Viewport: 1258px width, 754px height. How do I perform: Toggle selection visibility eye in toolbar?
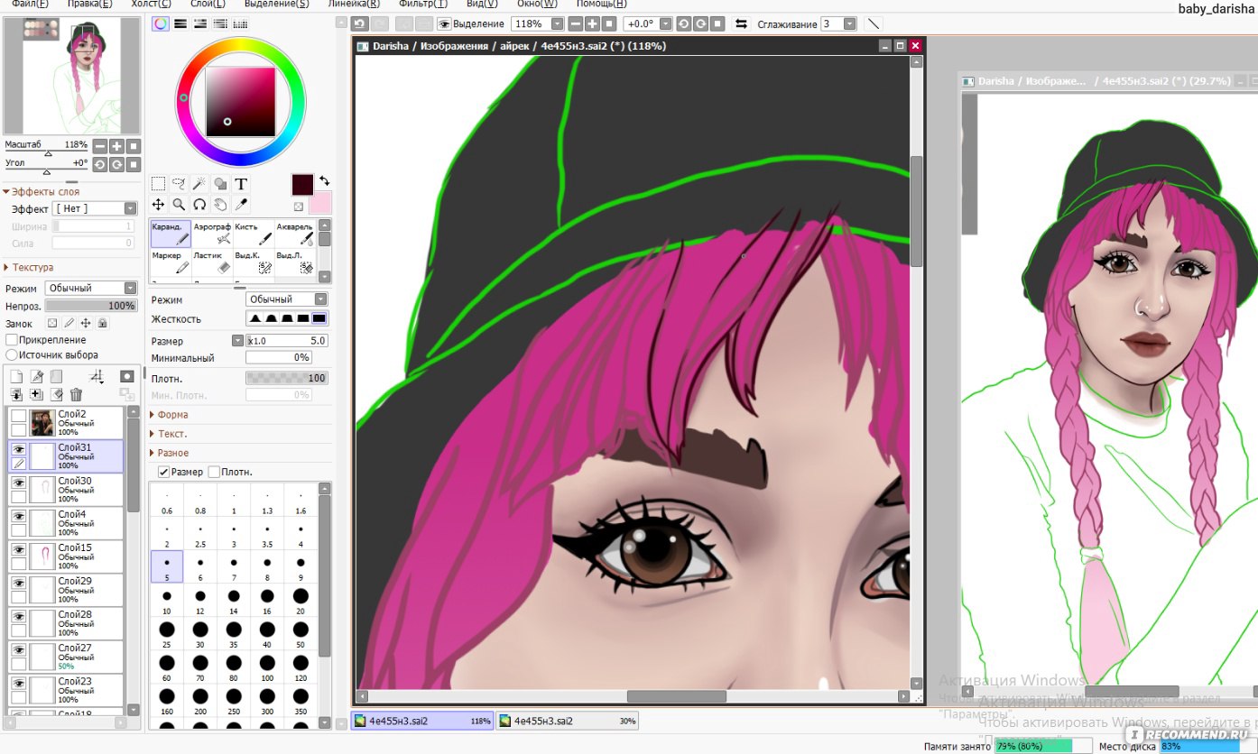coord(444,23)
